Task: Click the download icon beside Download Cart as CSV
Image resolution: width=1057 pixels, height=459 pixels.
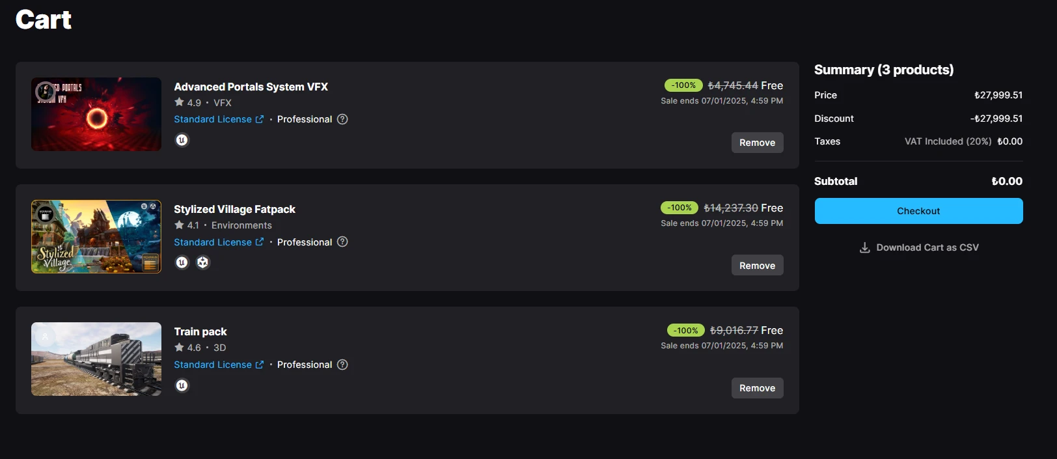Action: [865, 247]
